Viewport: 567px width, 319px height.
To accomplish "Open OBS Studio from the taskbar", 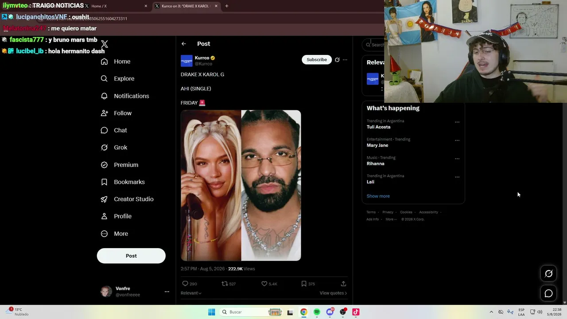I will [343, 312].
